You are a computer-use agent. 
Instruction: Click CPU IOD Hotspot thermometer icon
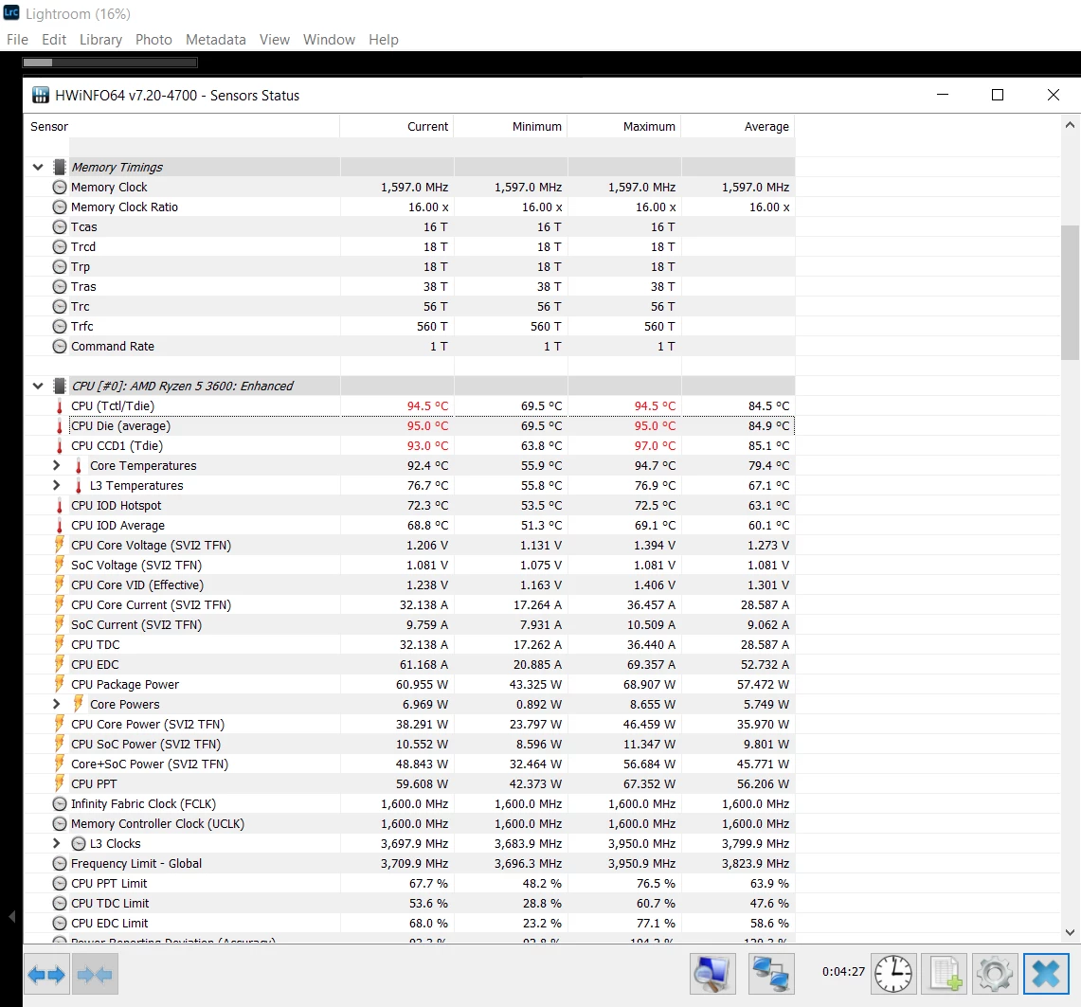[60, 505]
